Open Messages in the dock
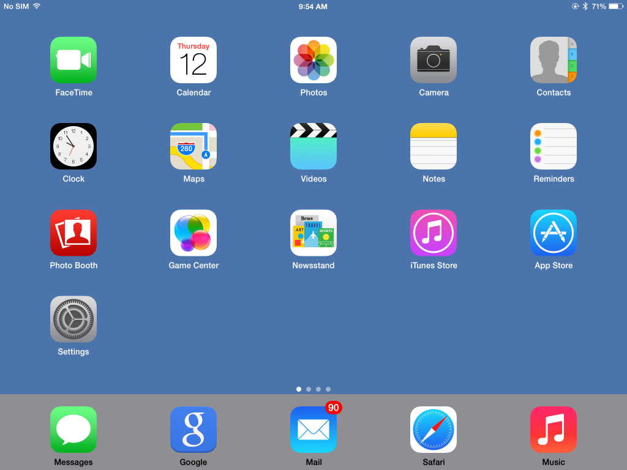 tap(73, 430)
